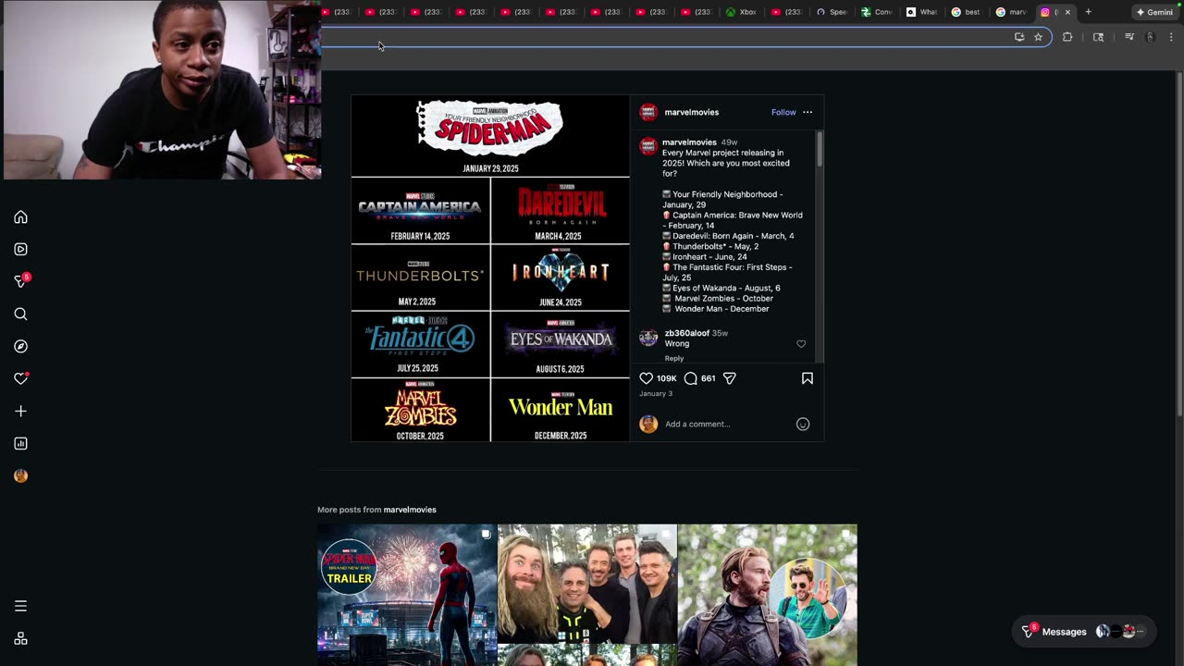
Task: Open the Gemini button in Chrome
Action: tap(1154, 12)
